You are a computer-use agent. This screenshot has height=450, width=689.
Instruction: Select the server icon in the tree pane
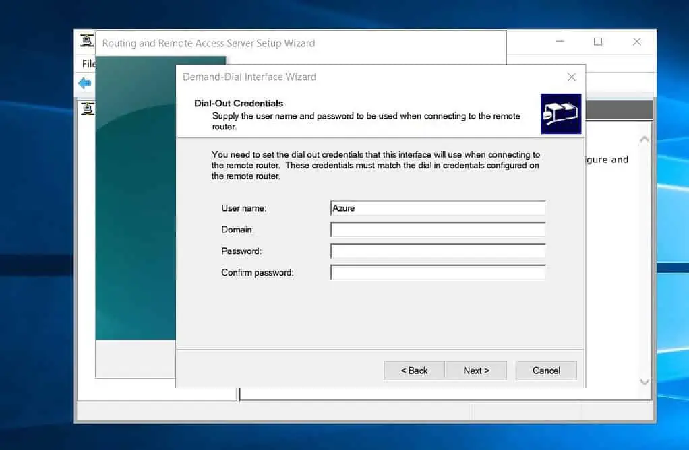coord(87,108)
